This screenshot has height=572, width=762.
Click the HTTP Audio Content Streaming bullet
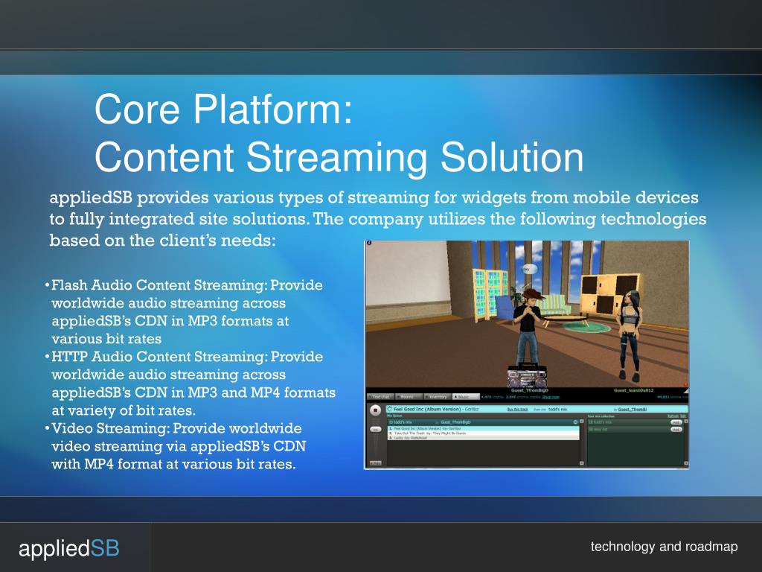tap(190, 383)
